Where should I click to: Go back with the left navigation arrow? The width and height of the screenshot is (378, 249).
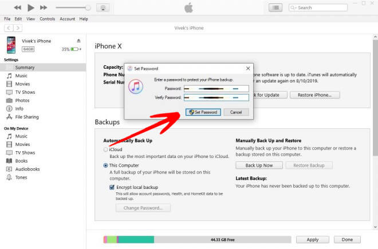tap(9, 28)
